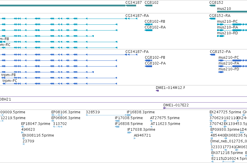Click the mus210-RA transcript label
Screen dimensions: 247x163
pos(227,27)
